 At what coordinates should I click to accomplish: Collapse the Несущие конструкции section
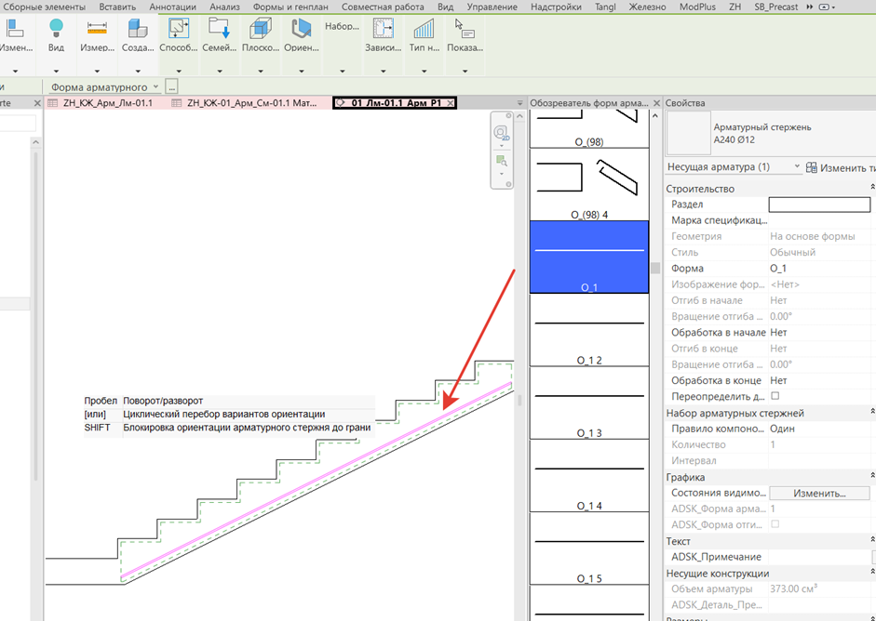(x=872, y=573)
